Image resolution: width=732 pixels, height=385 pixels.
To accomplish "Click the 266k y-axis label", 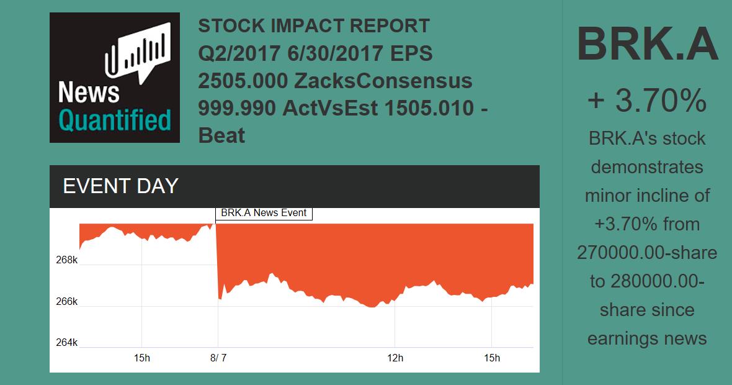I will [x=66, y=301].
